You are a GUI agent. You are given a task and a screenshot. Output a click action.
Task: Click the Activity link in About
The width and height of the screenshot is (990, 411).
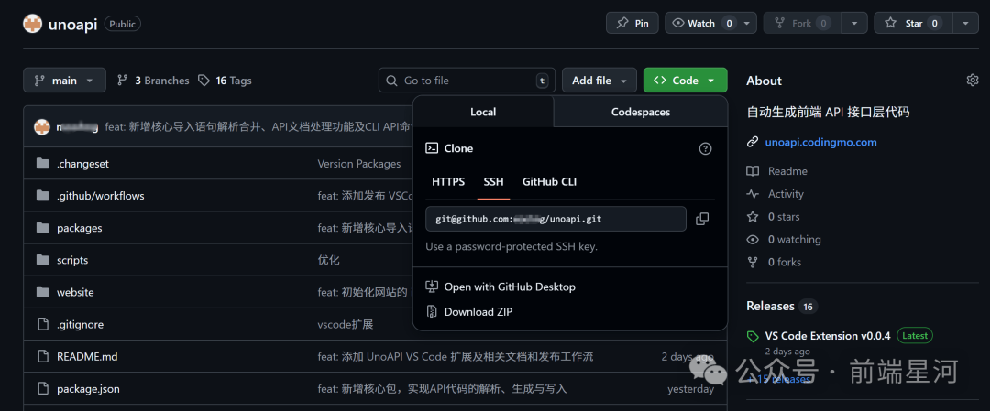tap(786, 194)
